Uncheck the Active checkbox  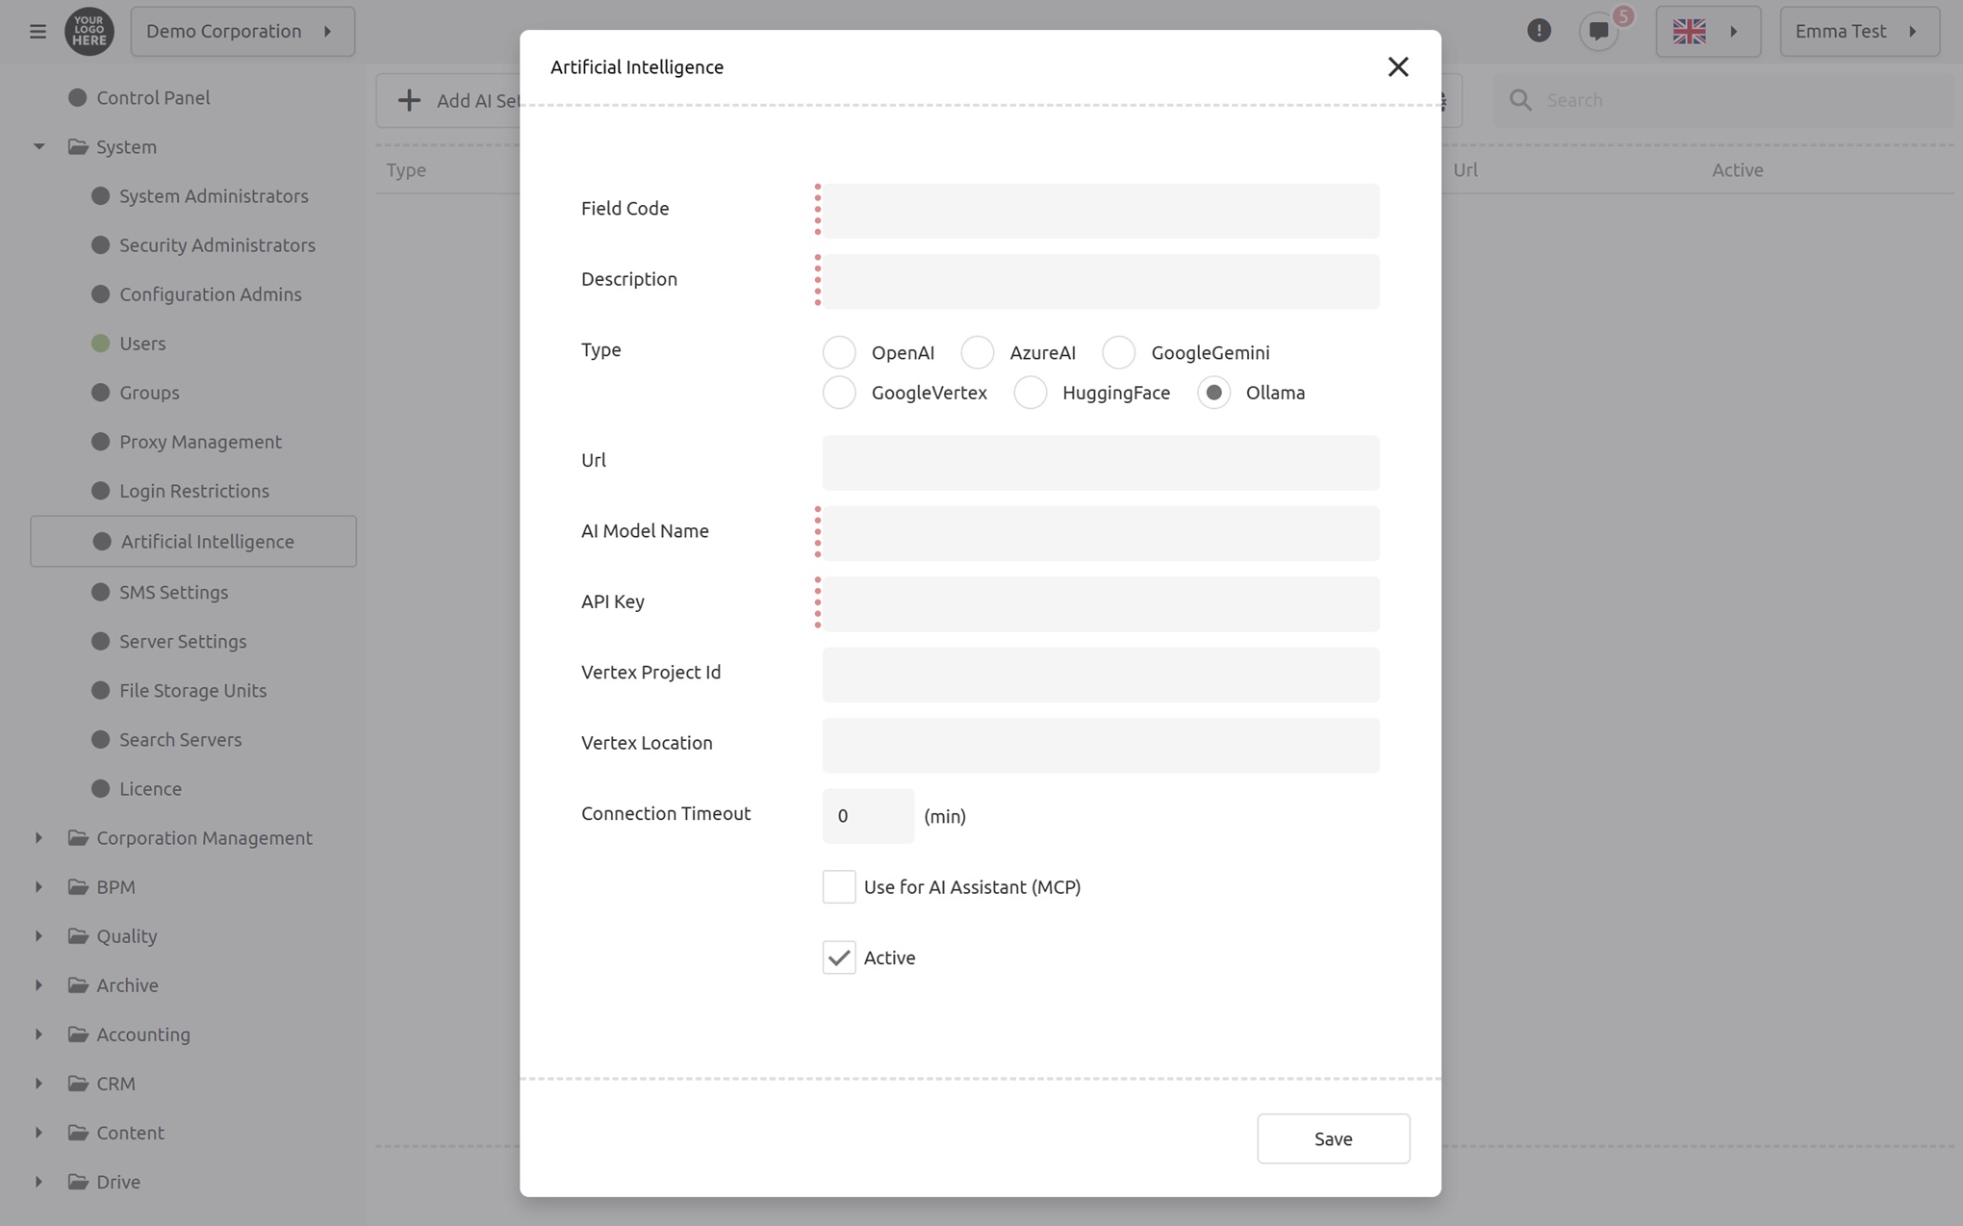[839, 958]
